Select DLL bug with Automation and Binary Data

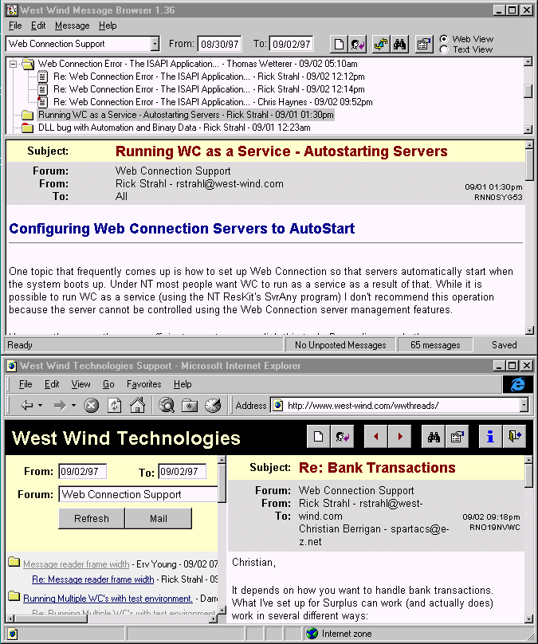click(x=174, y=128)
